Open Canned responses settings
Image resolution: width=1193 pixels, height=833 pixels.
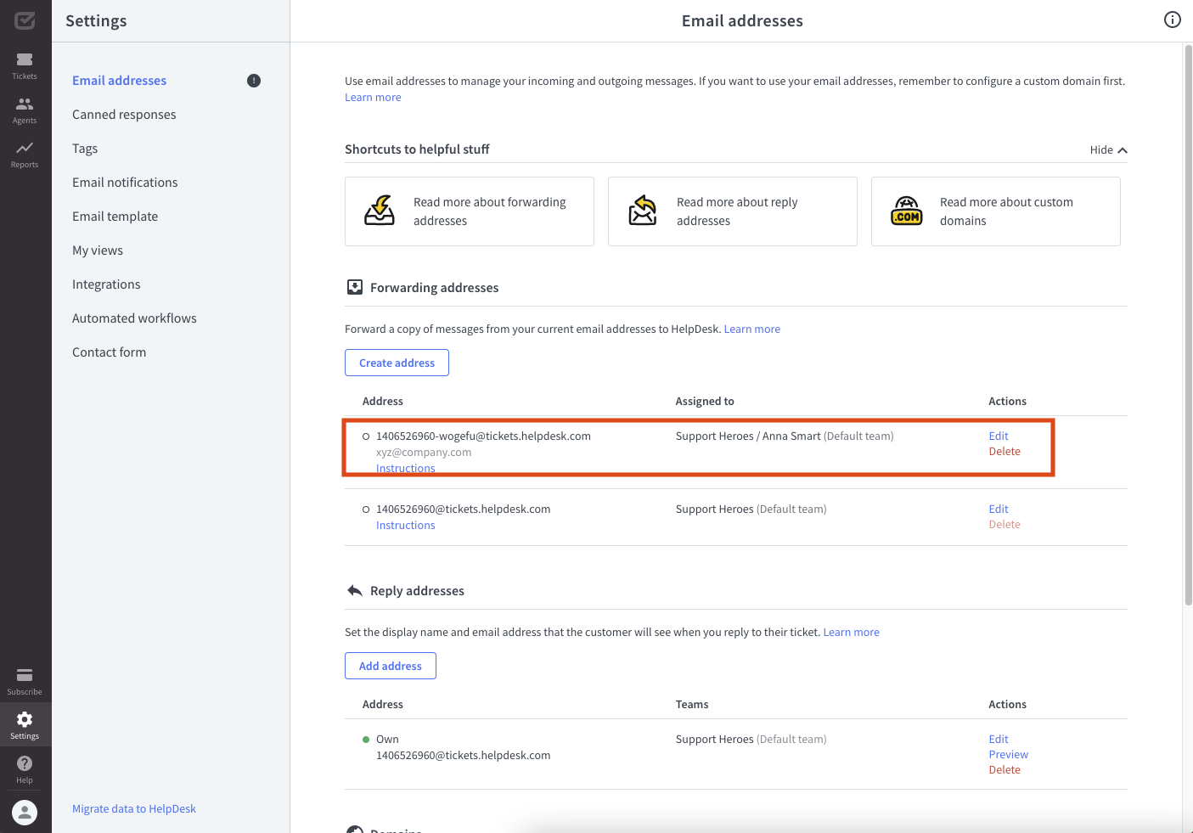tap(124, 115)
